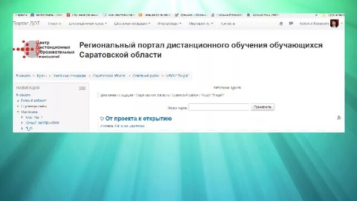The width and height of the screenshot is (357, 201).
Task: Expand the ЮНЫЙ МАТЕМАТИК tree node
Action: pyautogui.click(x=22, y=123)
